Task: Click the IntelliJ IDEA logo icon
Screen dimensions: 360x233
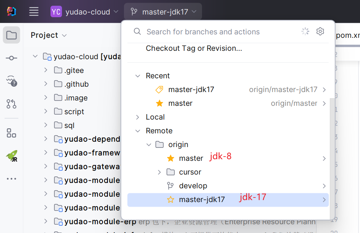Action: coord(11,11)
